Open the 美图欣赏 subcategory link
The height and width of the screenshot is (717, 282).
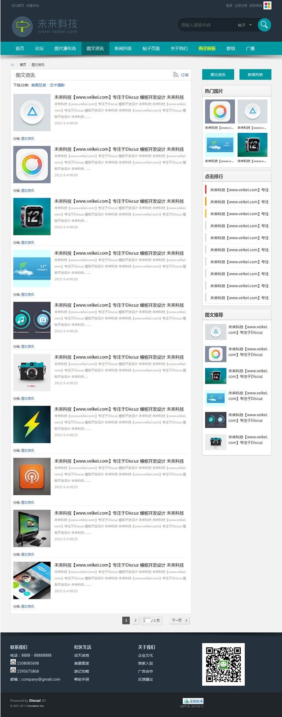point(39,85)
